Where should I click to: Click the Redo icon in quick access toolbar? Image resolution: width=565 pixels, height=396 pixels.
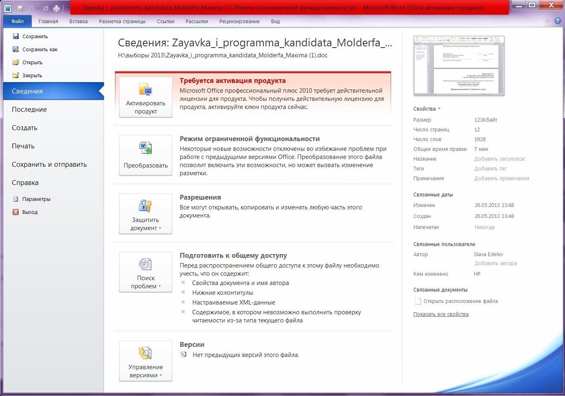point(46,8)
